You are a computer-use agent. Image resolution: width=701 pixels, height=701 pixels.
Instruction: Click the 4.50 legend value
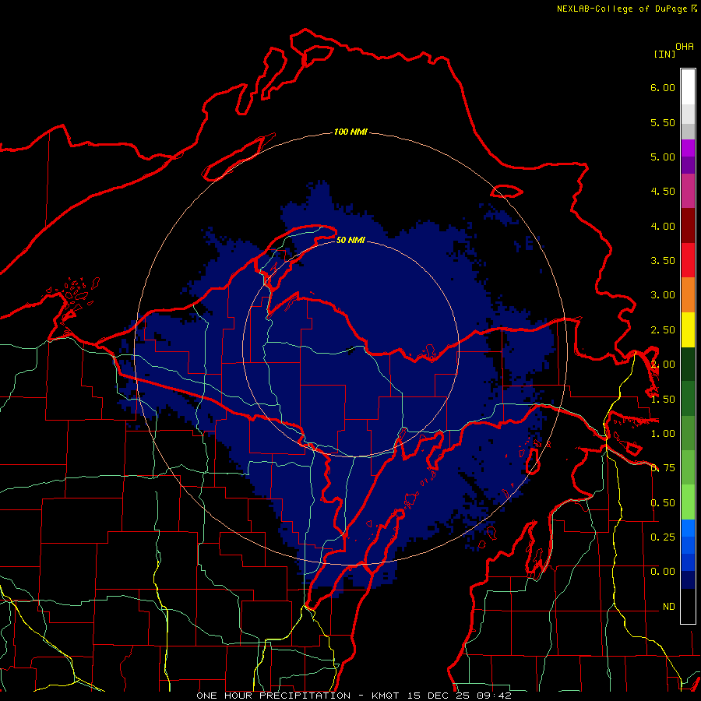663,191
